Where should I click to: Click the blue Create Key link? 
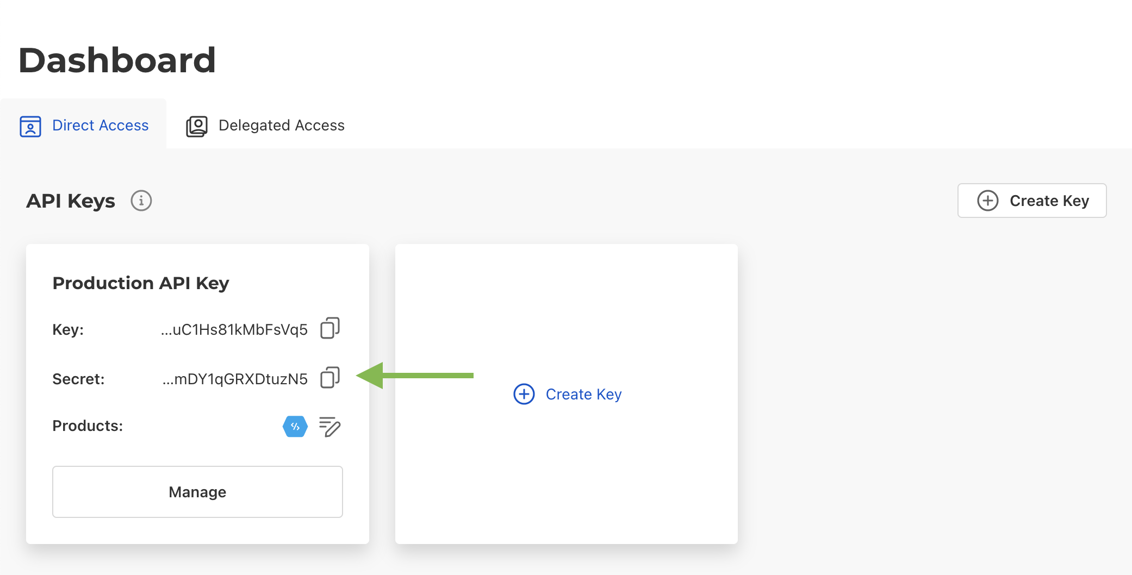coord(583,394)
